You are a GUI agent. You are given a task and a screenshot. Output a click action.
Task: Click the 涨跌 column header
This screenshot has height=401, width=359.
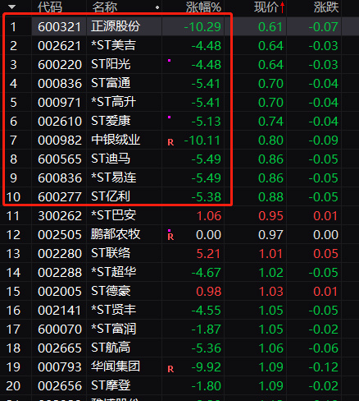click(x=326, y=7)
